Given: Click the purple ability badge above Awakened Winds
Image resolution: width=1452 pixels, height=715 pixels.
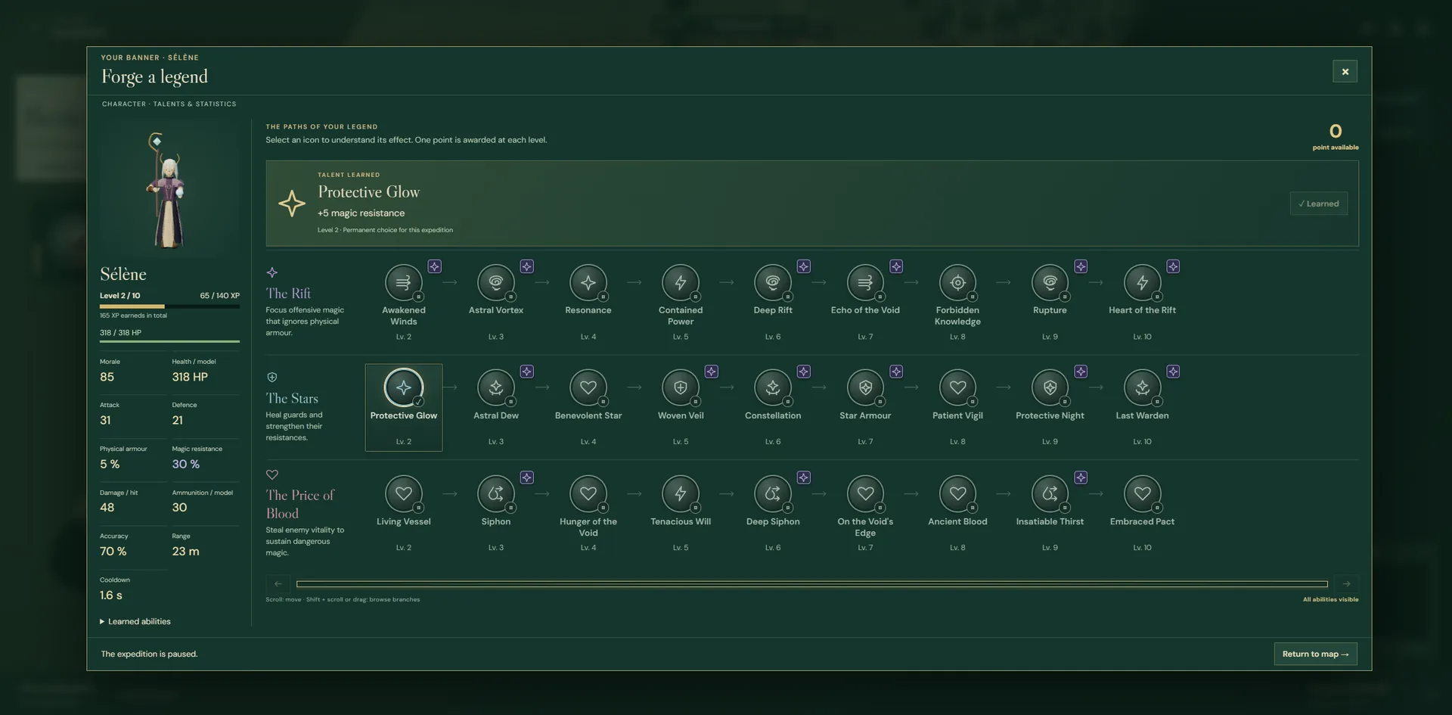Looking at the screenshot, I should tap(434, 266).
